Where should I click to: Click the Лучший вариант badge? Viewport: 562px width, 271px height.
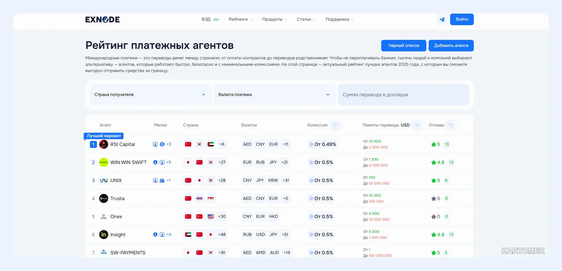coord(104,136)
